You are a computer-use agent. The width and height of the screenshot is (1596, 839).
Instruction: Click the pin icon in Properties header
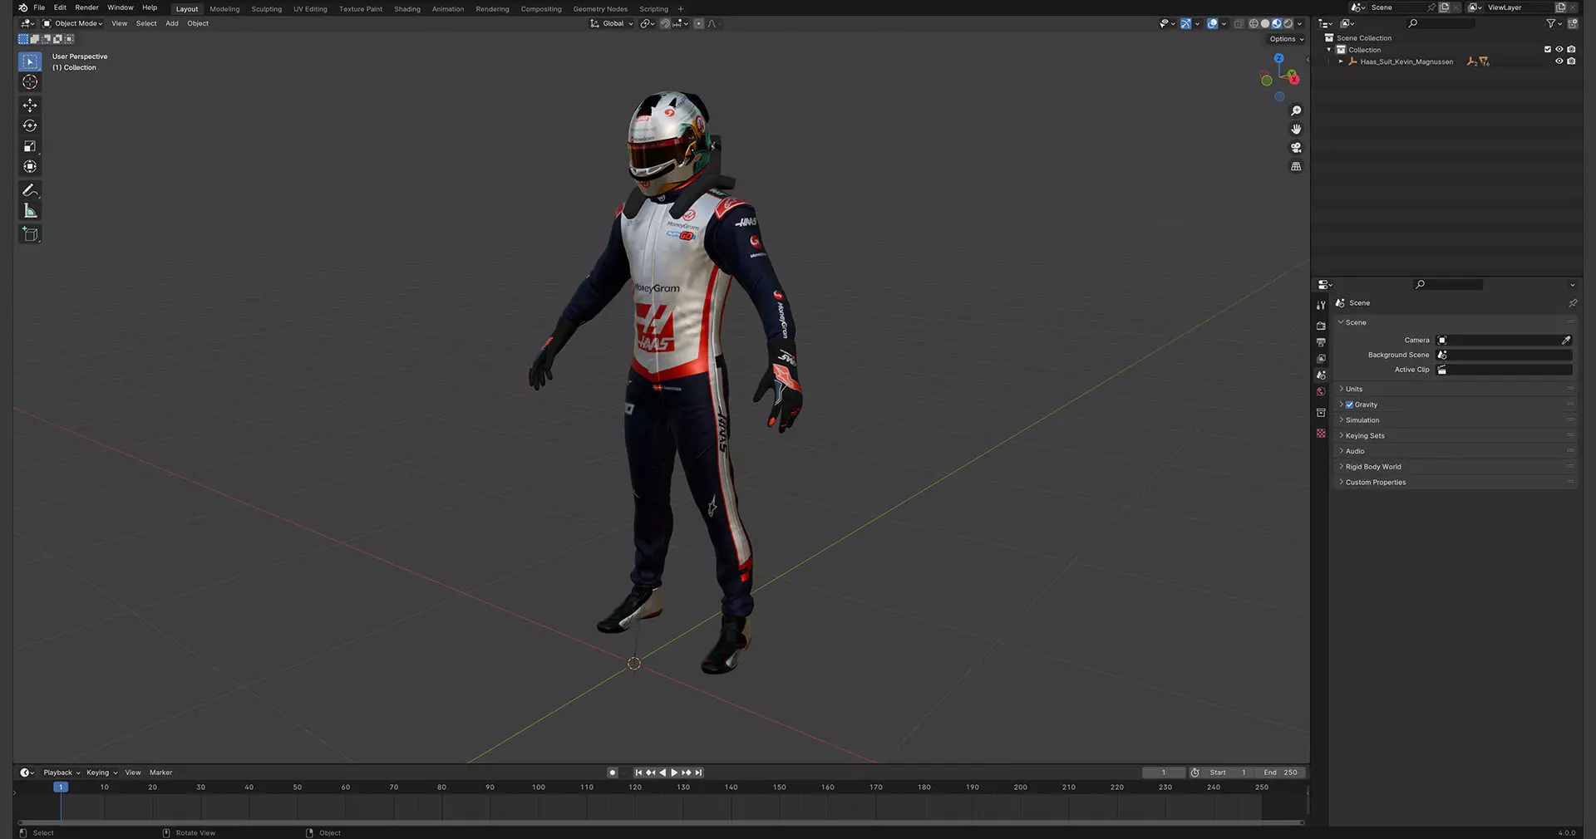pos(1573,303)
